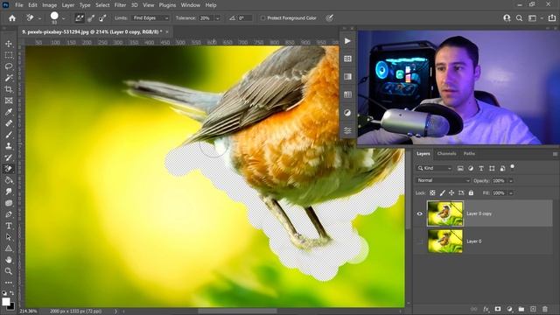Image resolution: width=560 pixels, height=315 pixels.
Task: Open the Adjustments half-circle panel icon
Action: click(x=347, y=113)
